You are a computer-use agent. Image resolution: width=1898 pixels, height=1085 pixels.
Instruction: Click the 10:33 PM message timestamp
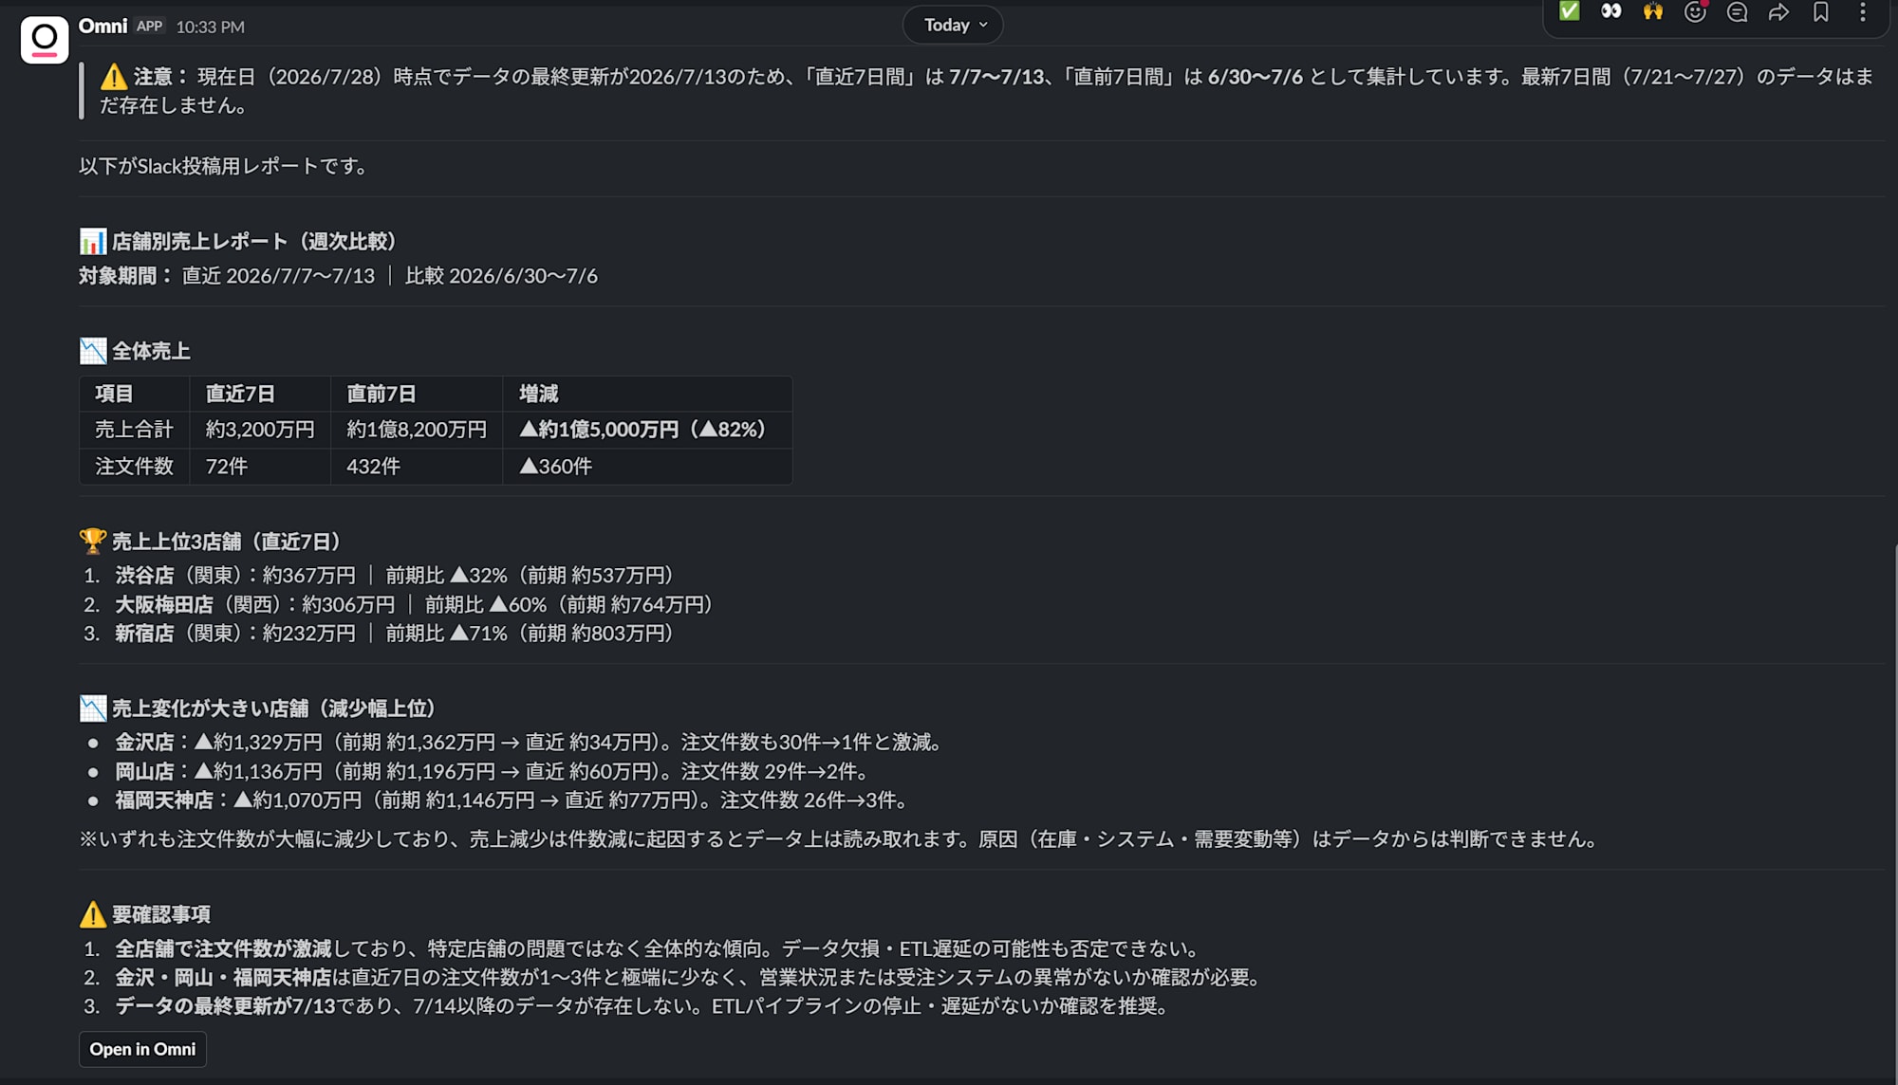210,27
